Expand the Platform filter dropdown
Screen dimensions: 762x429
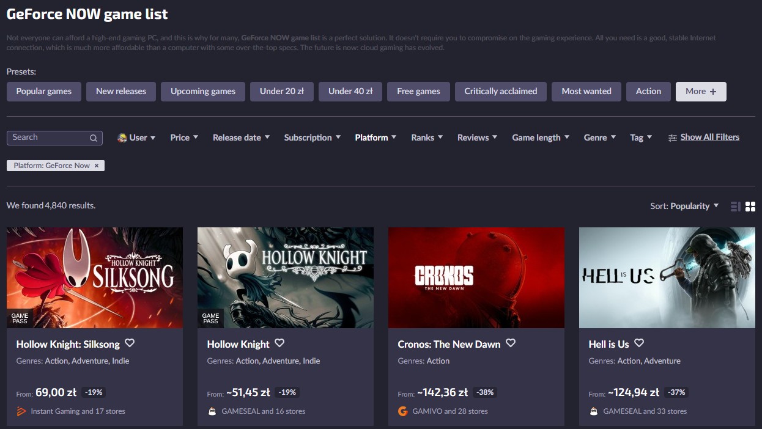[x=375, y=137]
